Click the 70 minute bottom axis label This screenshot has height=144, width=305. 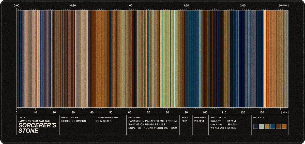[x=148, y=112]
